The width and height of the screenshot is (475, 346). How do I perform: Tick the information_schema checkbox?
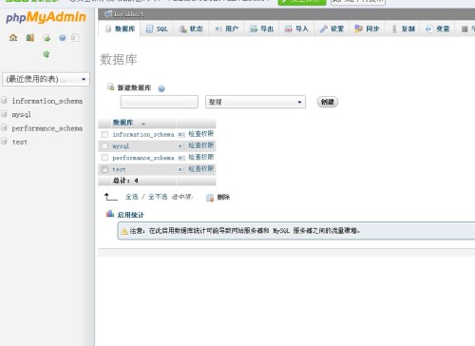(104, 134)
